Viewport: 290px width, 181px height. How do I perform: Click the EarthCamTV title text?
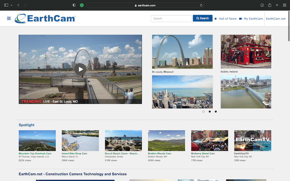(x=241, y=153)
